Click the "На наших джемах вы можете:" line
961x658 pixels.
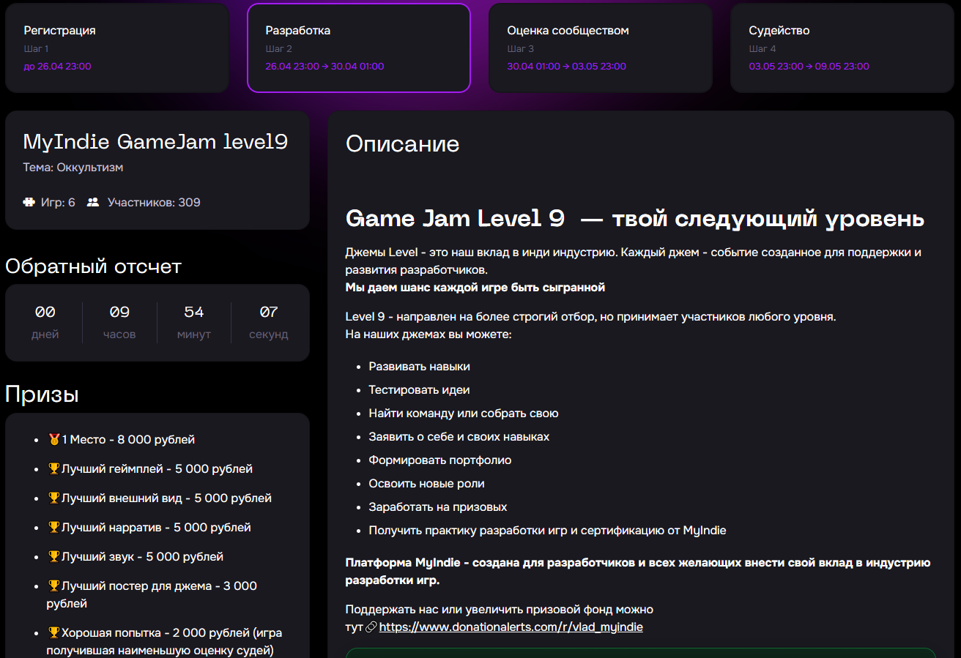click(x=428, y=334)
